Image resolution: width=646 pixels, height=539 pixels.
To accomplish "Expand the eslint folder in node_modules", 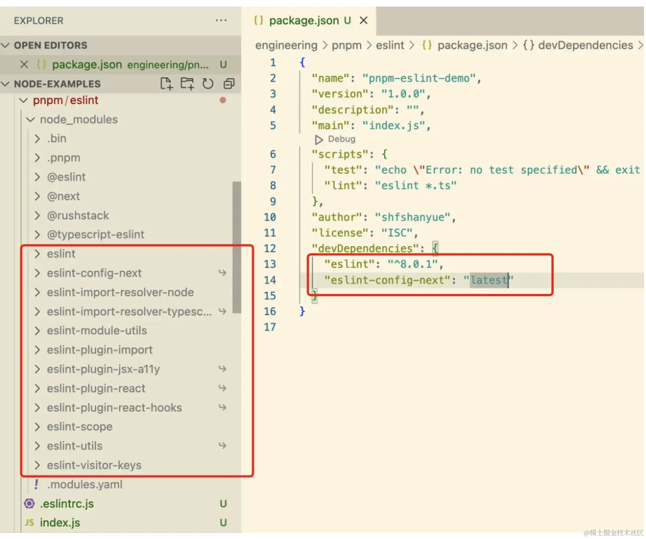I will [37, 254].
